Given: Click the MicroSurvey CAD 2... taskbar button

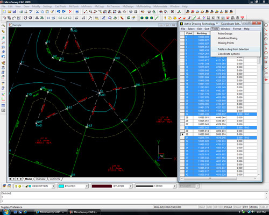Looking at the screenshot, I should point(84,212).
